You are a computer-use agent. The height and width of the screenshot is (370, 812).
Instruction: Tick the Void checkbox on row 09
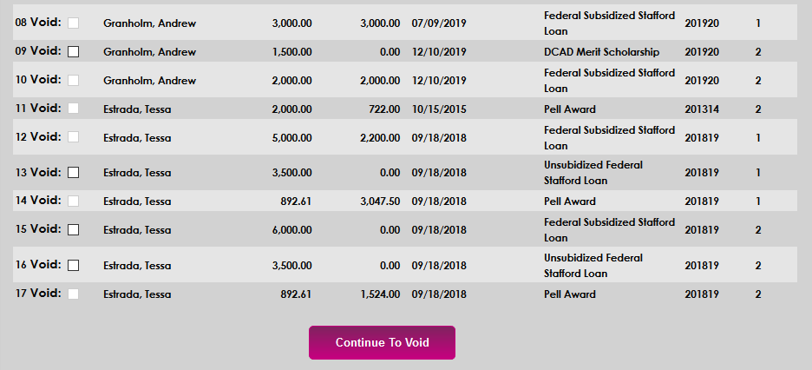[74, 51]
